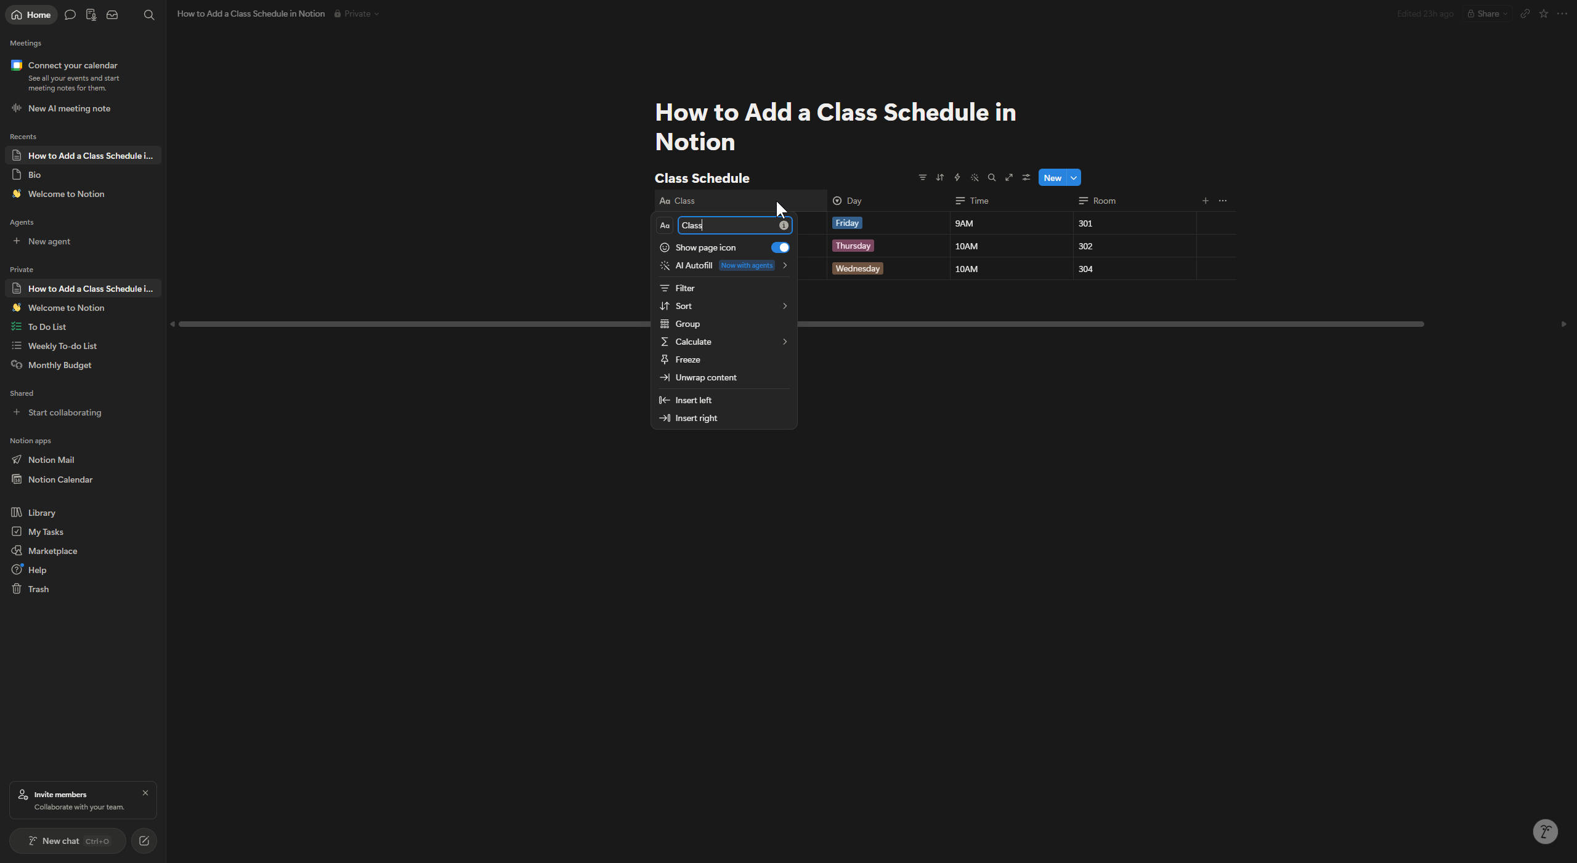1577x863 pixels.
Task: Click the property info icon in name field
Action: (784, 225)
